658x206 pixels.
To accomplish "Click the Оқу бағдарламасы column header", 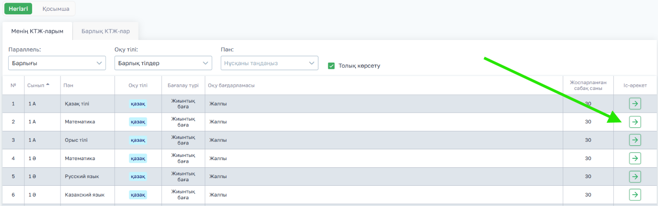I will click(231, 85).
